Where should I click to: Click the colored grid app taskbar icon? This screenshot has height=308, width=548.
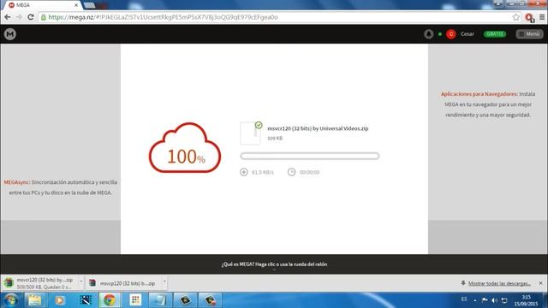click(135, 300)
